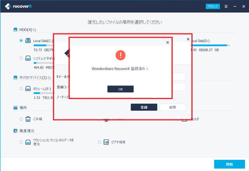Click the Wondershare Recoverit 登録済み message
249x171 pixels.
(120, 69)
